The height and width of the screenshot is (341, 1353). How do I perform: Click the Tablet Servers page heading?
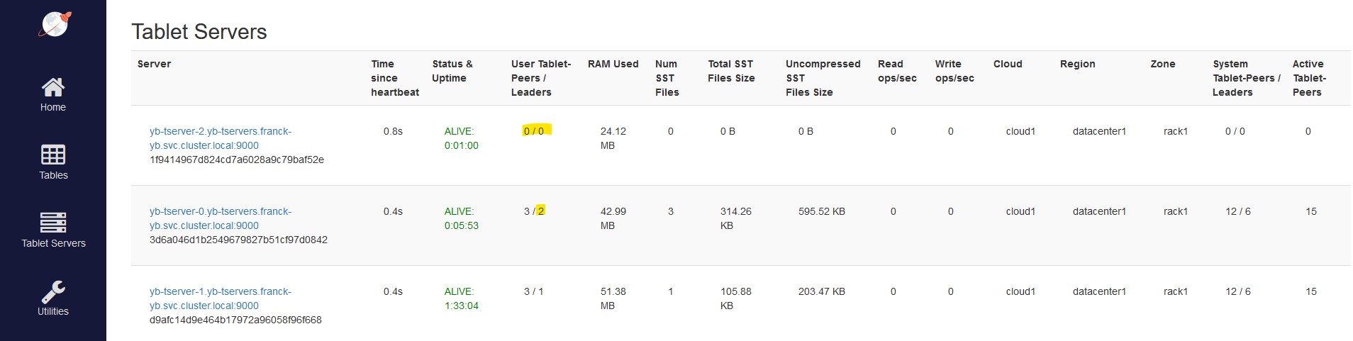click(x=199, y=31)
